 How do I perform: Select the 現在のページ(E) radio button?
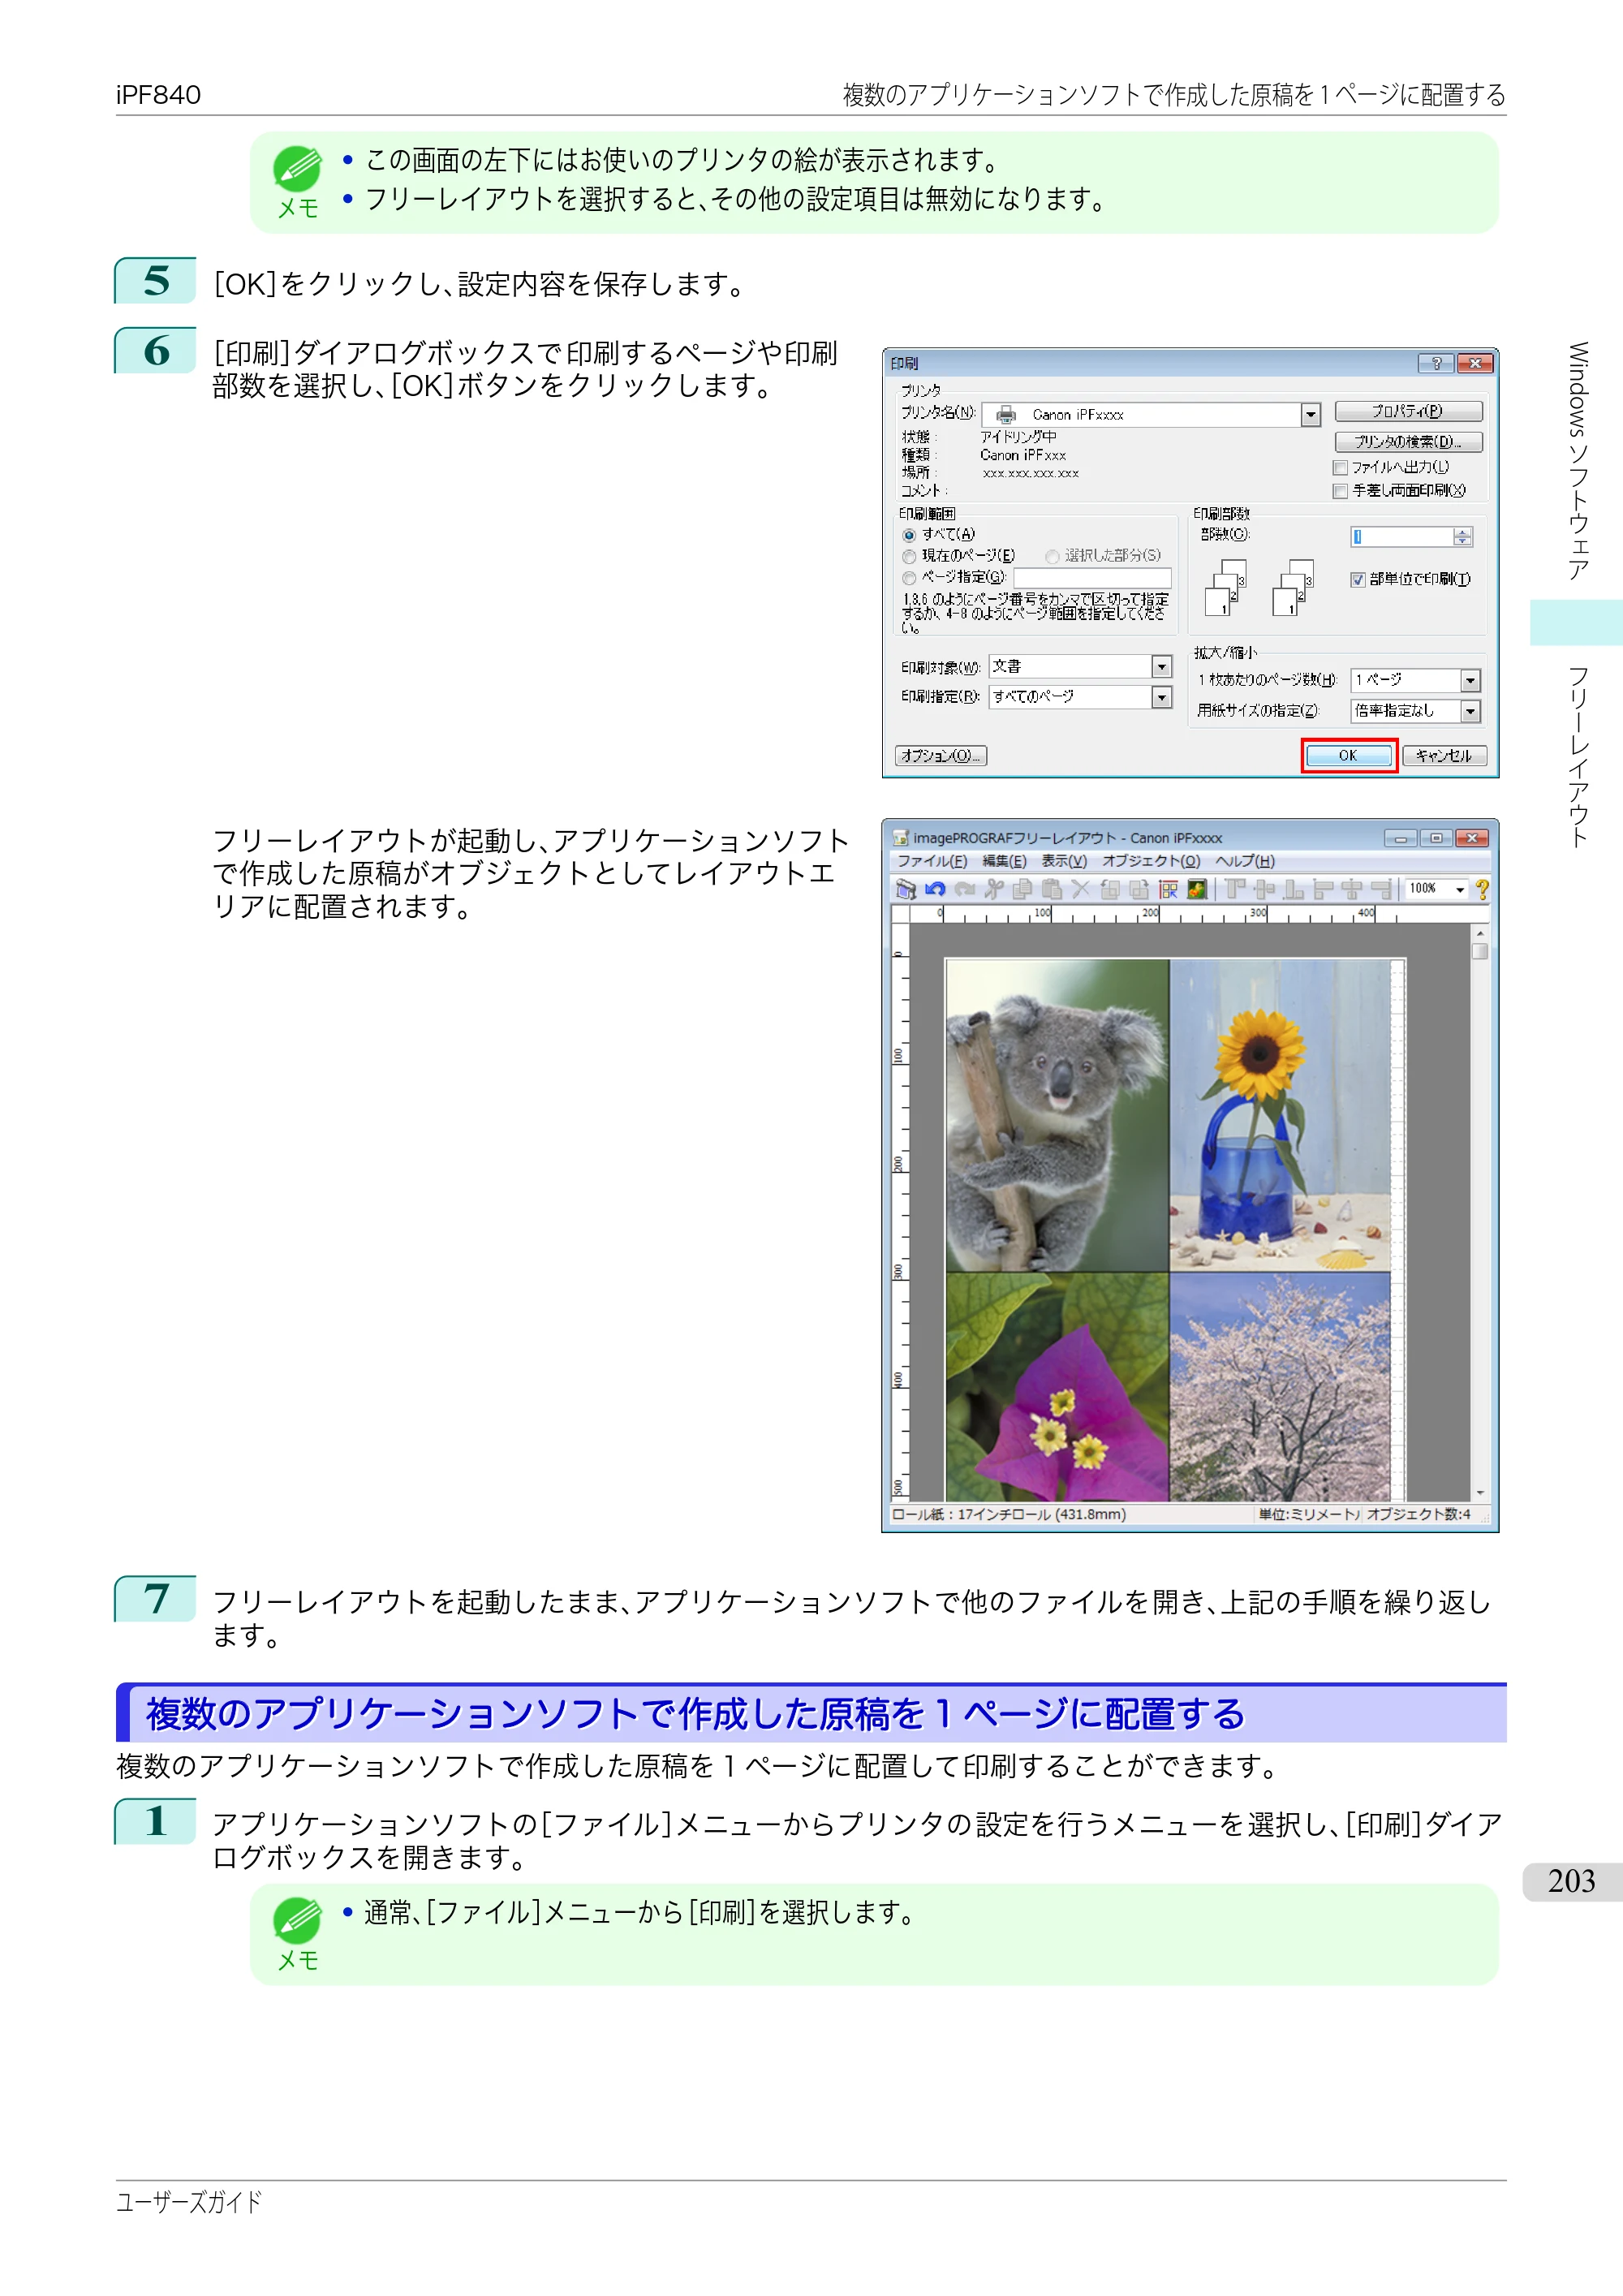(x=909, y=556)
